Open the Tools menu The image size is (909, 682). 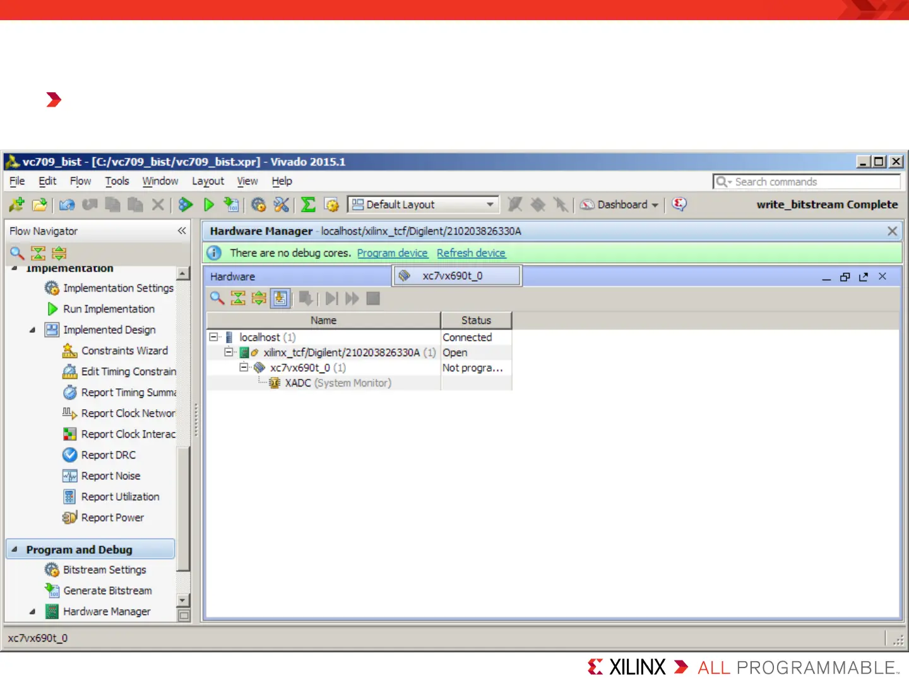[117, 181]
